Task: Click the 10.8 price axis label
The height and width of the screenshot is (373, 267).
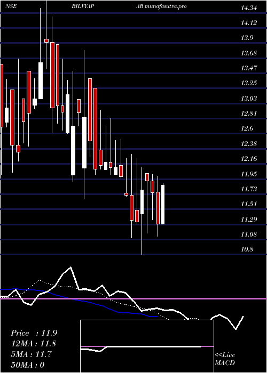Action: 247,250
